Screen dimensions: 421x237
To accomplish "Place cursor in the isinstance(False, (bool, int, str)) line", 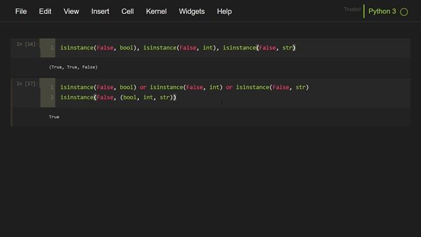I will coord(118,97).
